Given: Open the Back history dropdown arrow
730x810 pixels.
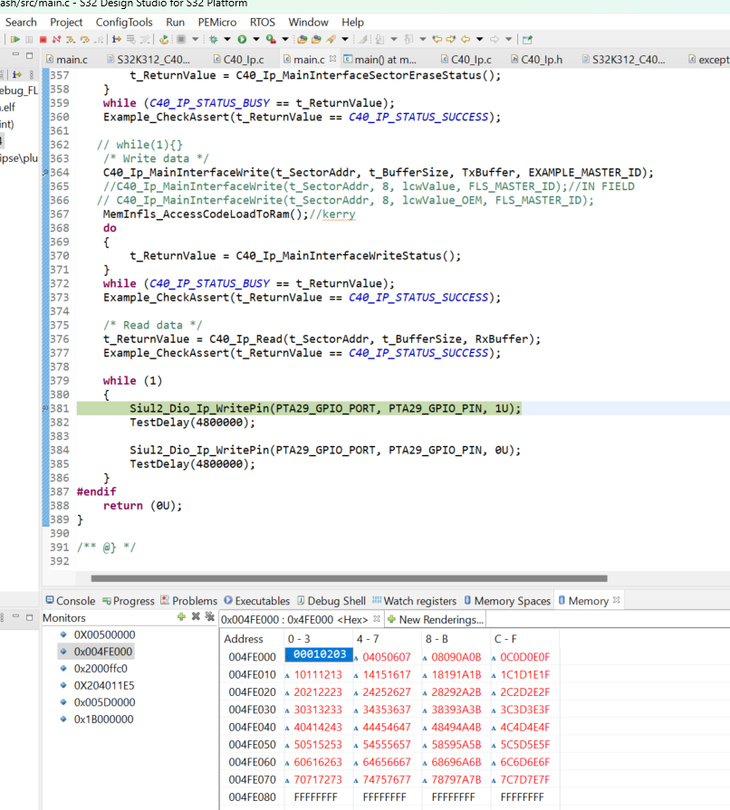Looking at the screenshot, I should coord(480,39).
